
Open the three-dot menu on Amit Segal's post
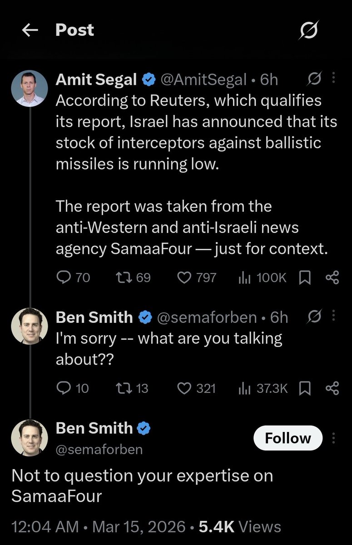(x=334, y=79)
